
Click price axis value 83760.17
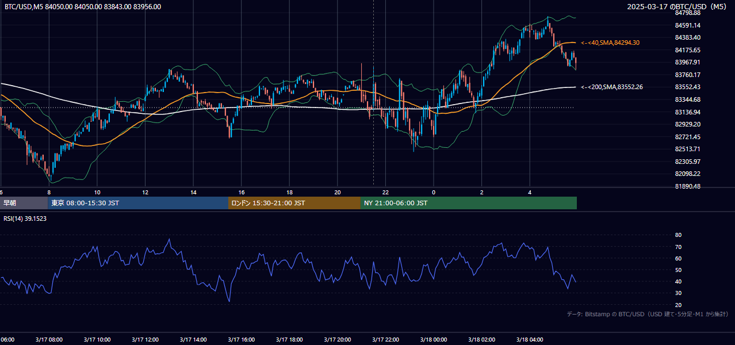[x=688, y=75]
